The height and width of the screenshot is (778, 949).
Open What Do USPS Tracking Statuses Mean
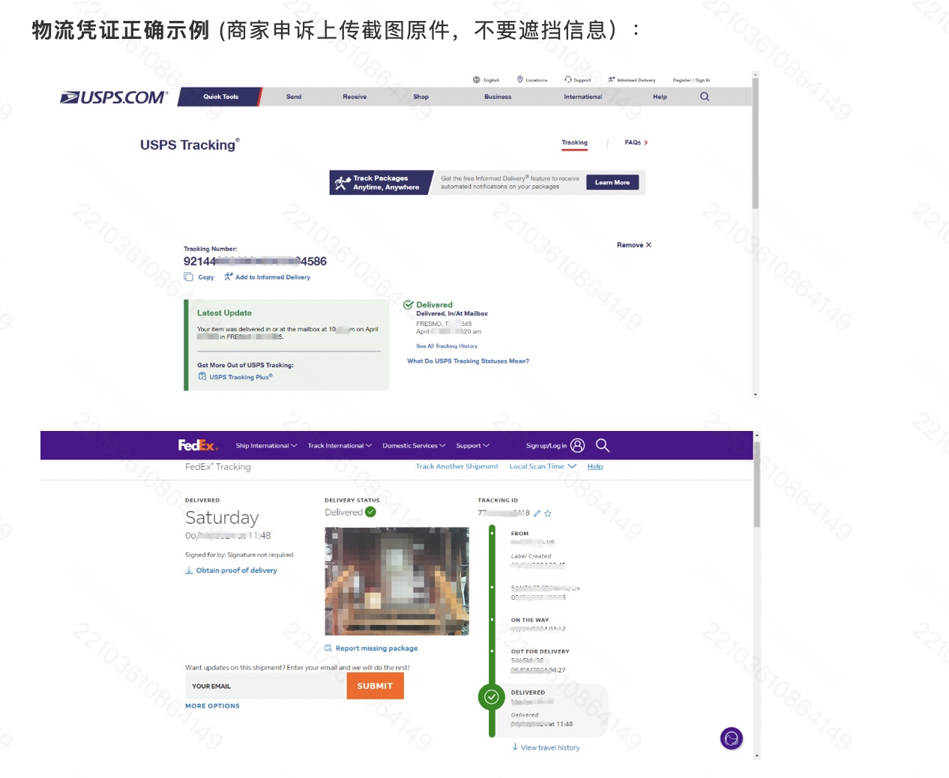[x=468, y=361]
